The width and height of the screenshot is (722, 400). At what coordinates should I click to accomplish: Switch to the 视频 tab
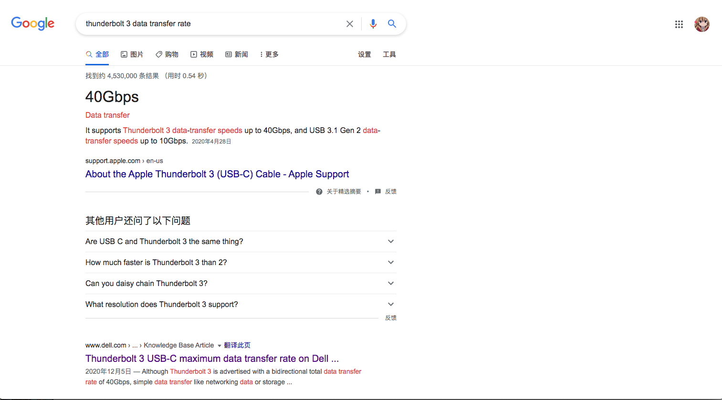202,54
